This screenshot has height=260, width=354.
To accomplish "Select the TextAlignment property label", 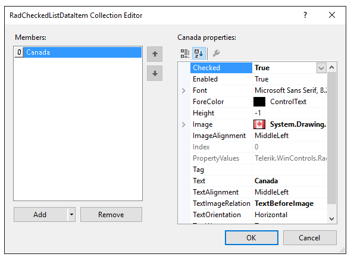I will (x=215, y=192).
